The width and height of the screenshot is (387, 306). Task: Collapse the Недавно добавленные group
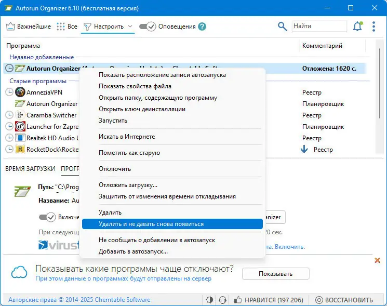[x=42, y=57]
